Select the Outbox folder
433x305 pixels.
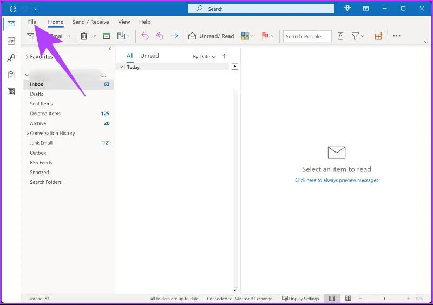[69, 153]
